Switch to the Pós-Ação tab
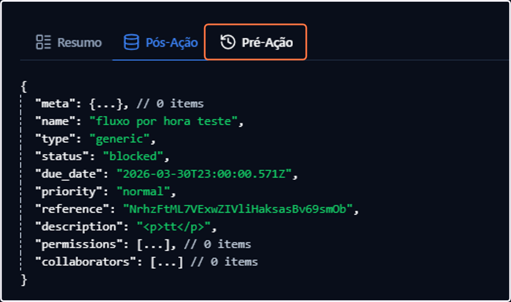This screenshot has height=302, width=511. pyautogui.click(x=161, y=42)
